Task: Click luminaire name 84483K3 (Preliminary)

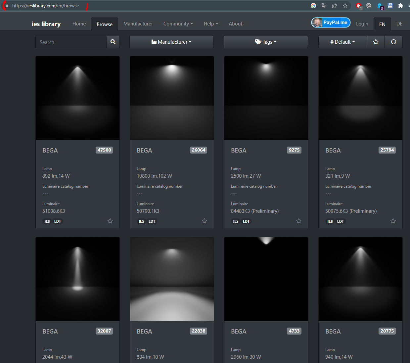Action: (255, 211)
